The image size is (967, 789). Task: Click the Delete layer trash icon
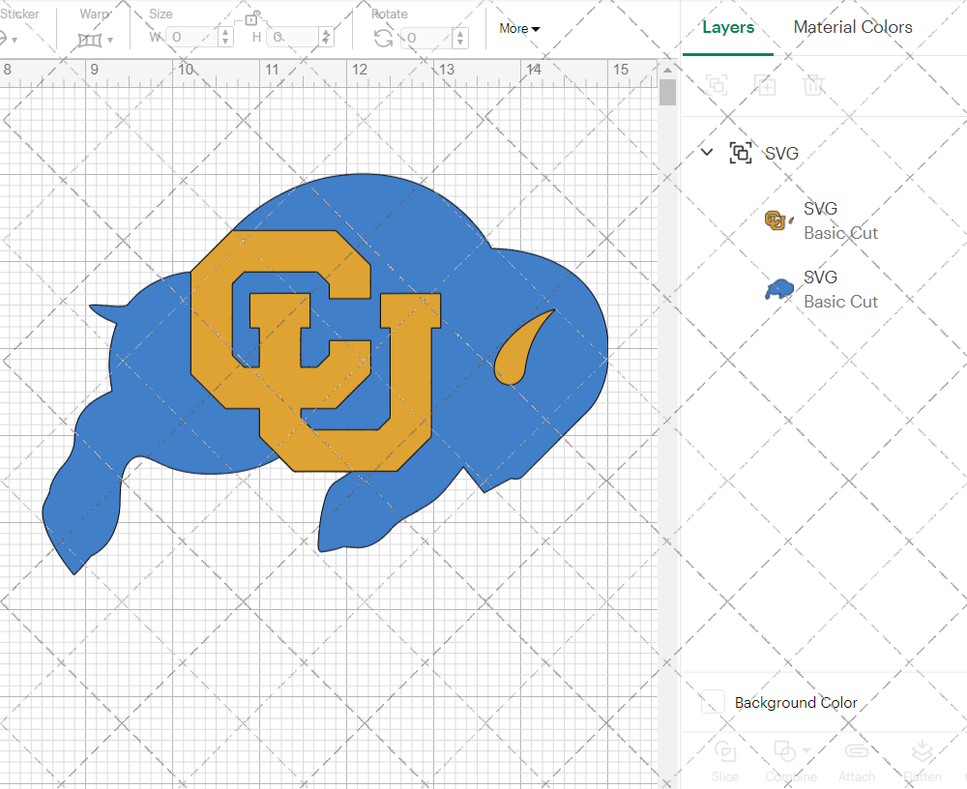[x=813, y=85]
